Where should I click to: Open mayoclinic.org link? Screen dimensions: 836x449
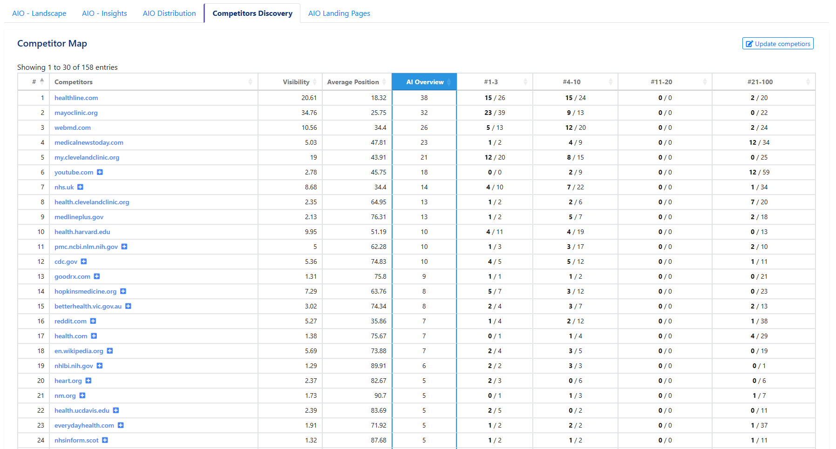point(76,113)
